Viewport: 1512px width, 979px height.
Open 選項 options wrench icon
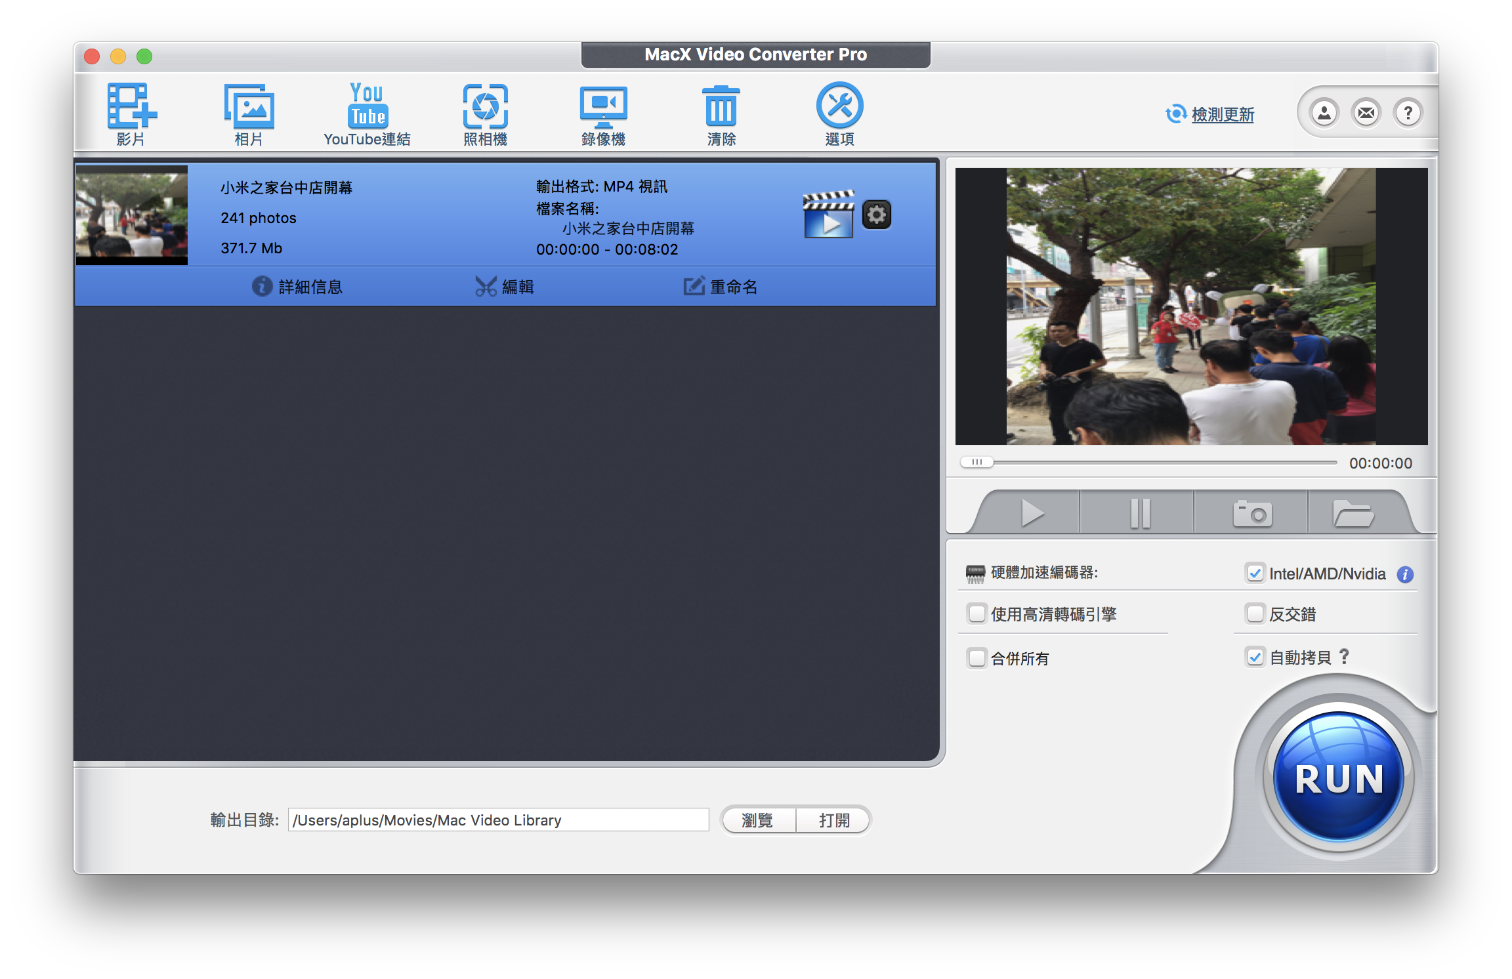coord(839,114)
